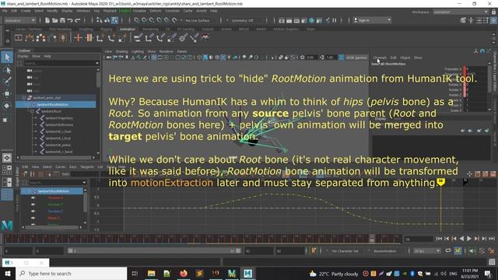Screen dimensions: 498x280
Task: Open the viewport Shading menu
Action: coord(121,51)
